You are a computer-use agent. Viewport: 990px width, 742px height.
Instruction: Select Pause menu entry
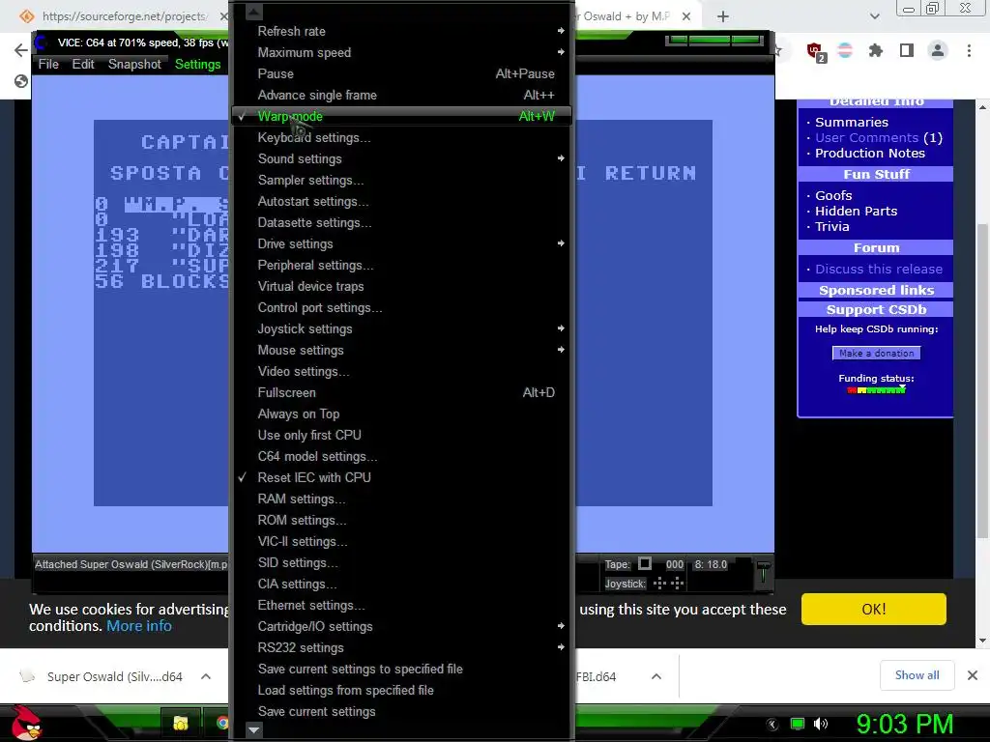401,73
